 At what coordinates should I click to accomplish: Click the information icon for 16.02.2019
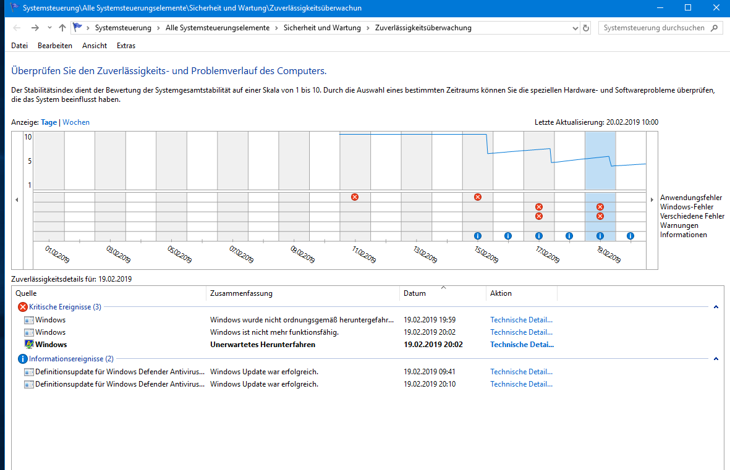(x=508, y=236)
